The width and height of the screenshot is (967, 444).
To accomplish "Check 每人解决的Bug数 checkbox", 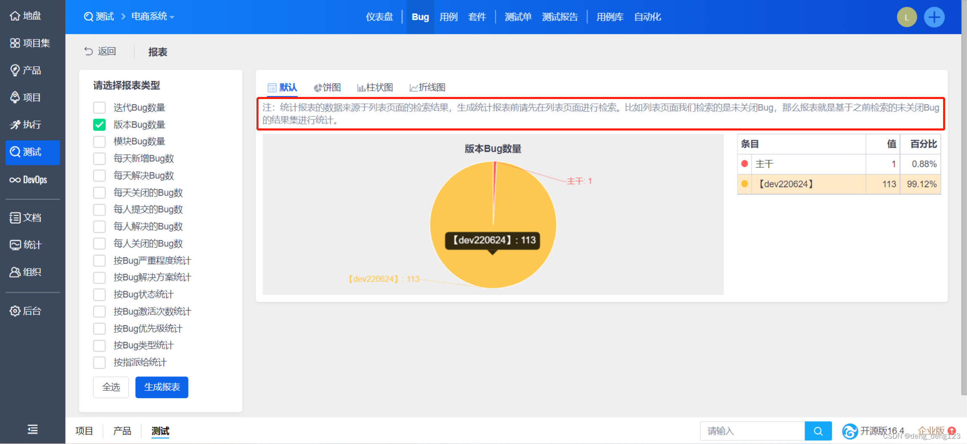I will [99, 227].
